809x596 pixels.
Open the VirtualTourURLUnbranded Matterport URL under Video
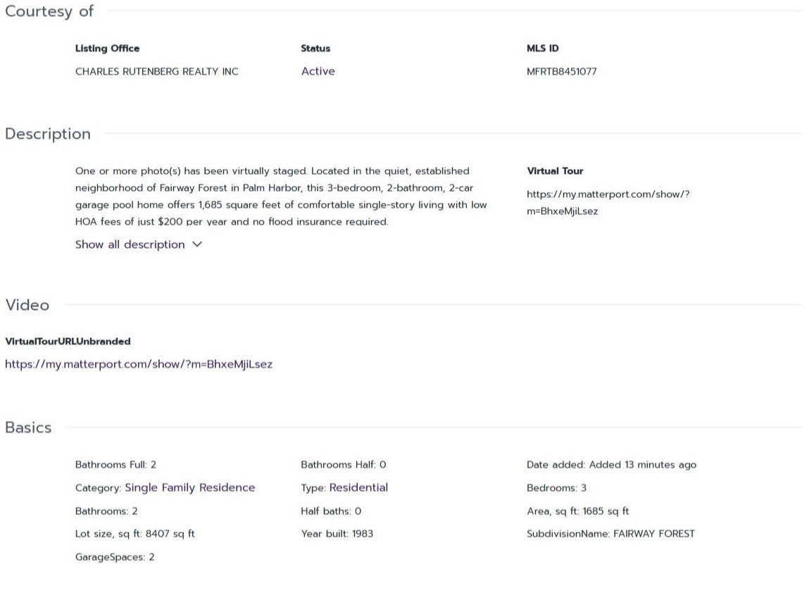[x=139, y=364]
